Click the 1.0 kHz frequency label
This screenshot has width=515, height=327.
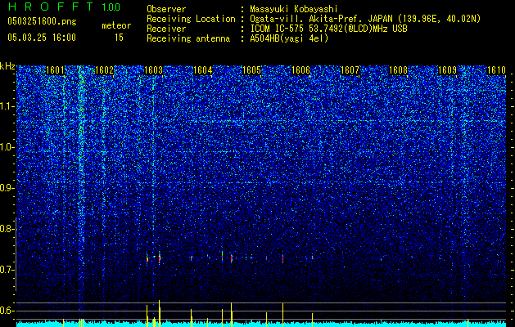point(7,147)
